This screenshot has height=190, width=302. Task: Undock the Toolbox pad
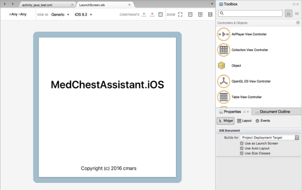[294, 4]
